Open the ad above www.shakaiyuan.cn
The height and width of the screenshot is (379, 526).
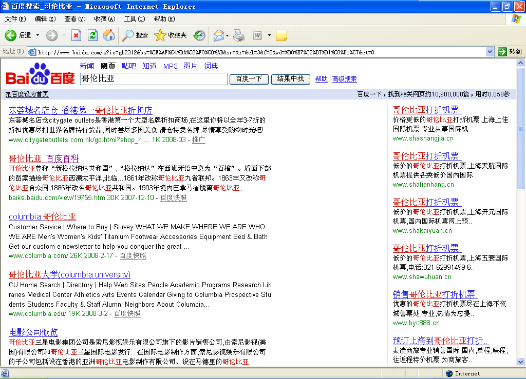[427, 202]
